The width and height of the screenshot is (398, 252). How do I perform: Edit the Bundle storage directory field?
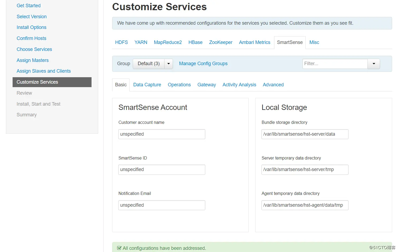click(305, 134)
